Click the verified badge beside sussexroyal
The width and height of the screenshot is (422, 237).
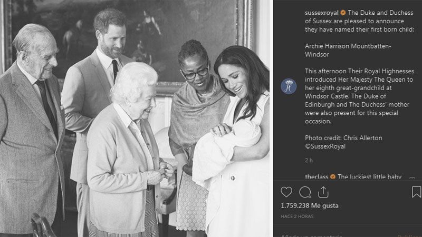coord(343,13)
